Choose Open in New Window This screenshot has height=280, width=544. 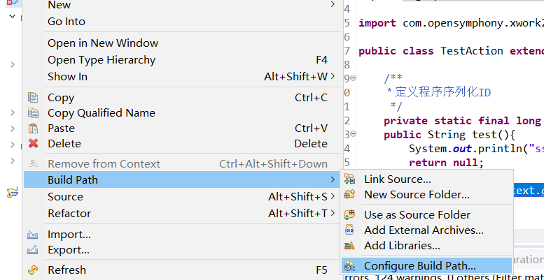coord(182,43)
